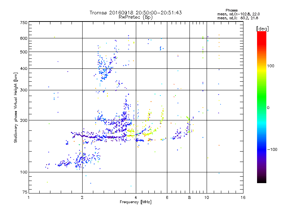Click y-axis tick label '400'
The width and height of the screenshot is (286, 215).
(x=24, y=69)
